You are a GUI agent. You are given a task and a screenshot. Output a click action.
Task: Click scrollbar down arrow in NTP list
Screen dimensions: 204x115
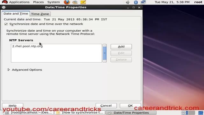point(105,61)
